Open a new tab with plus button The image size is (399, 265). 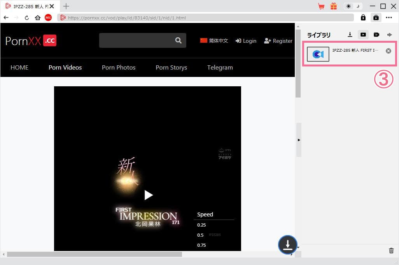(66, 6)
